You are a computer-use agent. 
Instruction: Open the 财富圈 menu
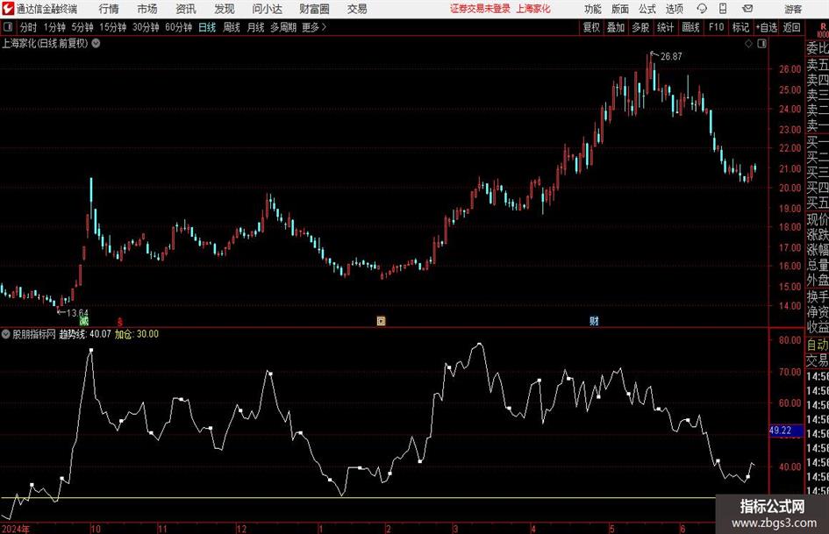point(314,9)
